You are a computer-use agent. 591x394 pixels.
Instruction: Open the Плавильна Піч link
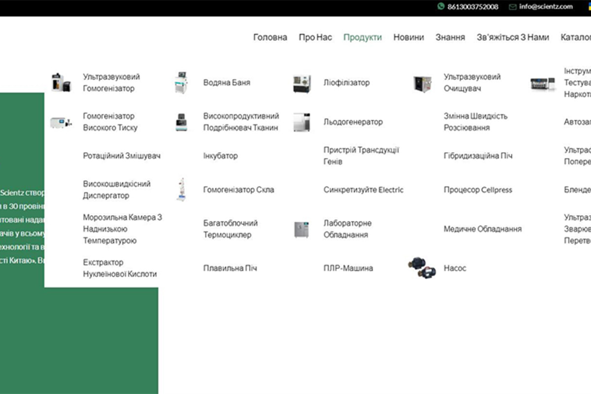tap(230, 268)
